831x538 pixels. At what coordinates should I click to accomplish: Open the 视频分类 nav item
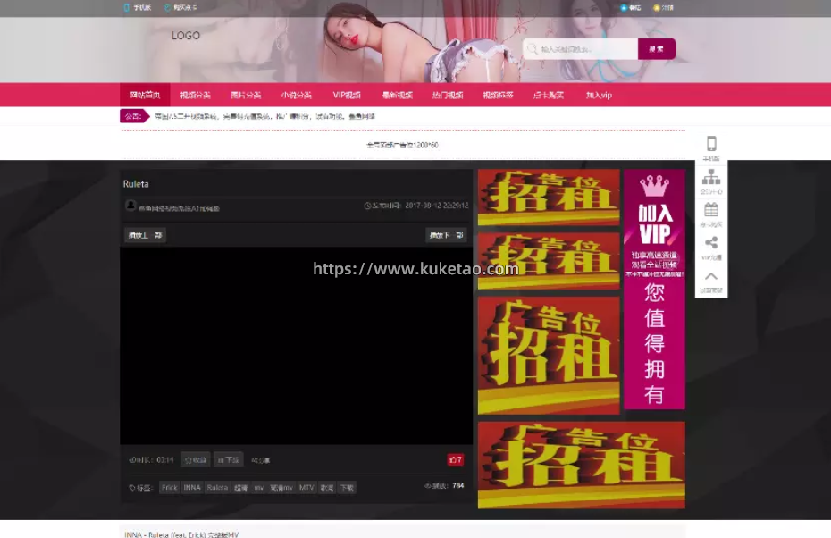click(195, 95)
